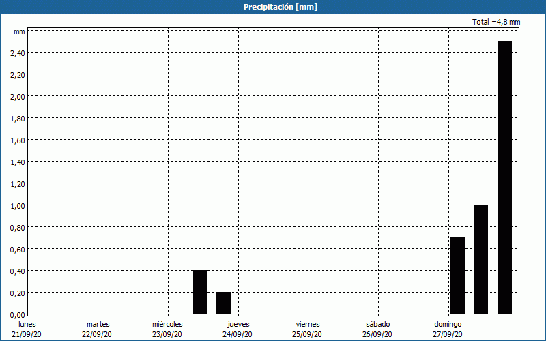Click the 25/09/20 date label

tap(306, 334)
